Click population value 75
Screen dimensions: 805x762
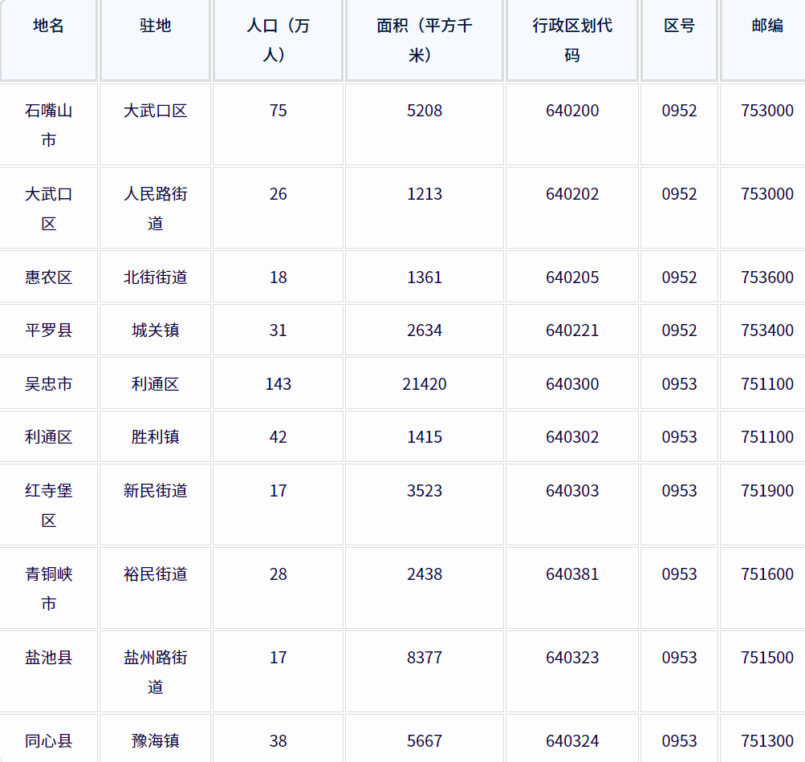pos(278,111)
